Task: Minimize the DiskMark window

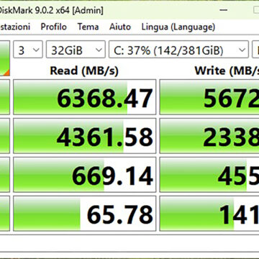Action: [224, 10]
